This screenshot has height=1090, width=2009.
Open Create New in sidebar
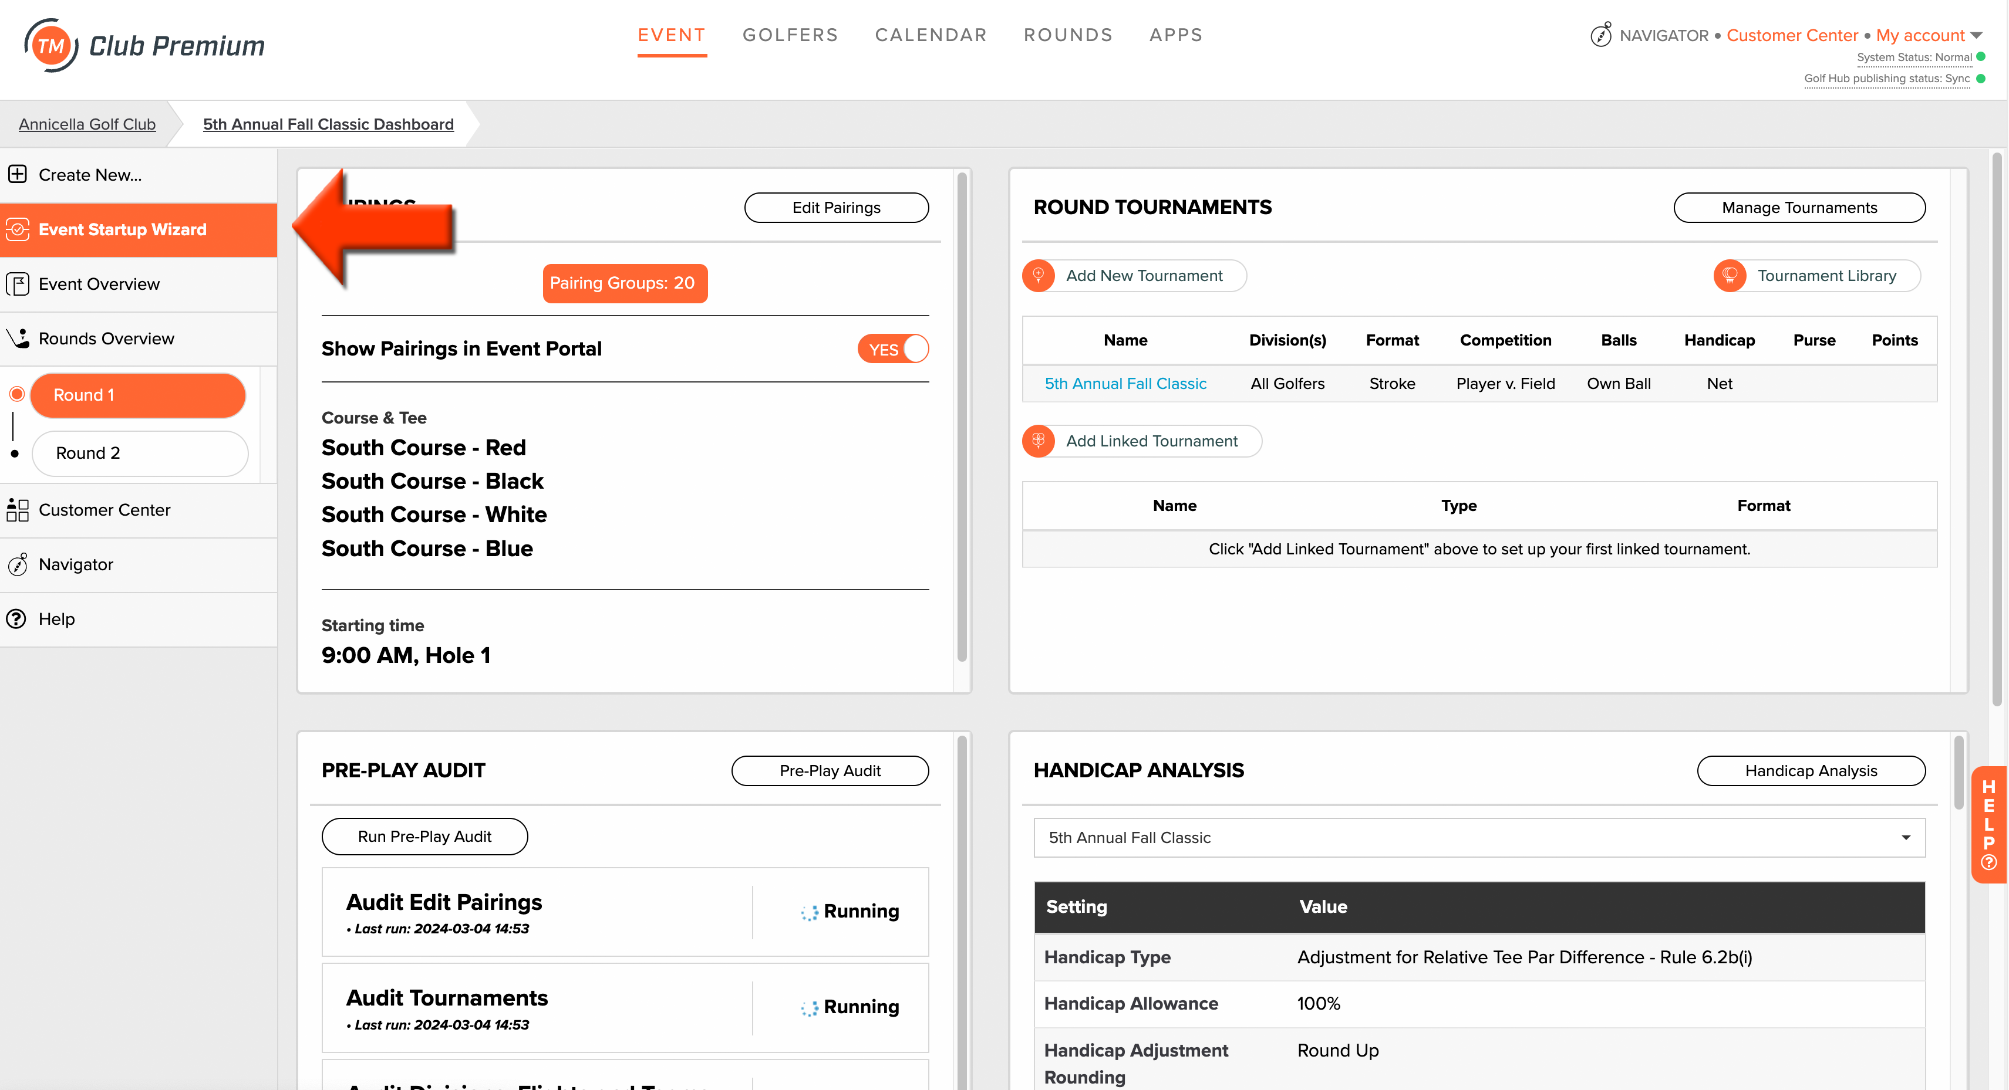point(139,174)
